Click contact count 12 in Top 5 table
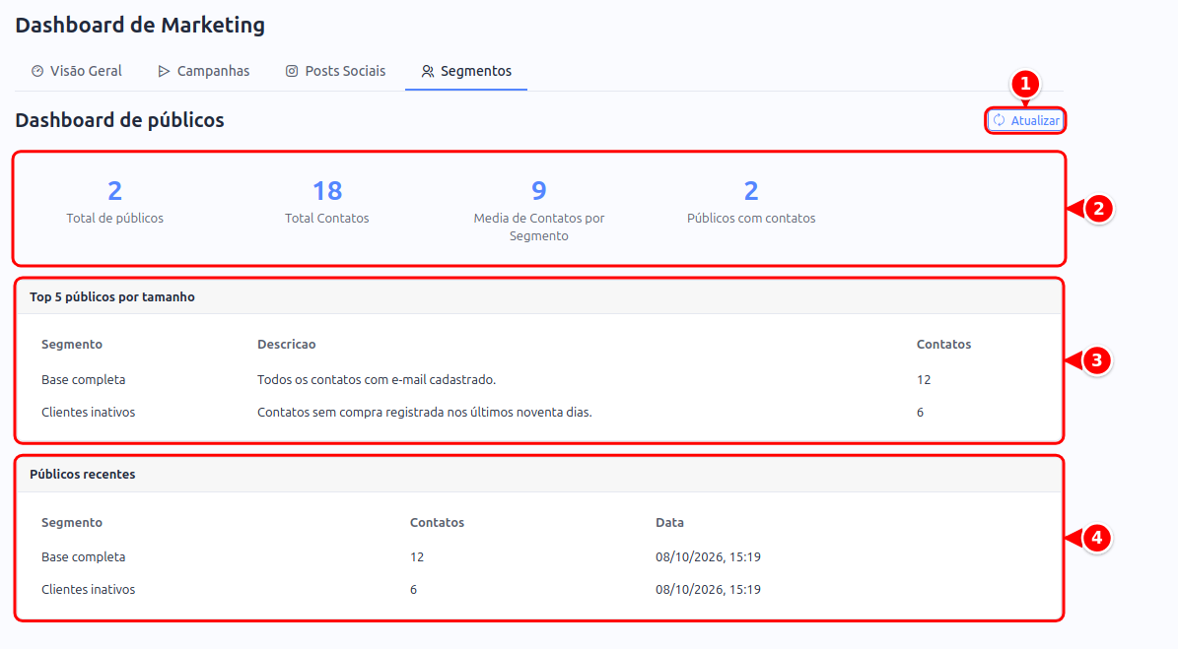This screenshot has width=1178, height=649. point(924,379)
